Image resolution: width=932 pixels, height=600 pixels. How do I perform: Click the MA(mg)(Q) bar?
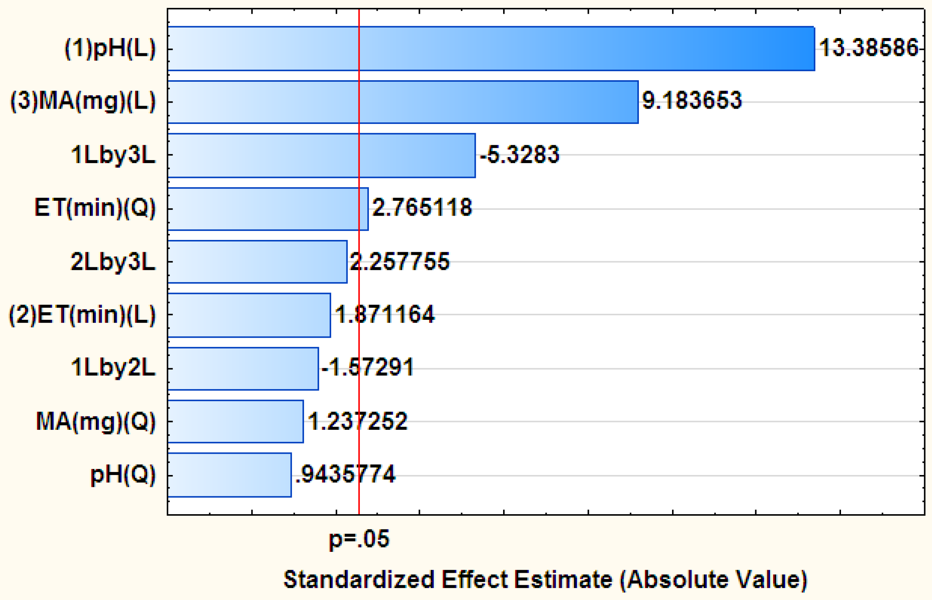236,422
